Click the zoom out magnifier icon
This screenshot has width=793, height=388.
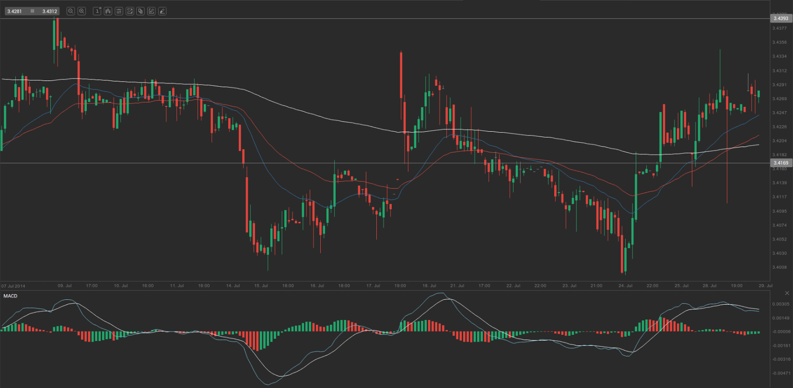tap(70, 11)
